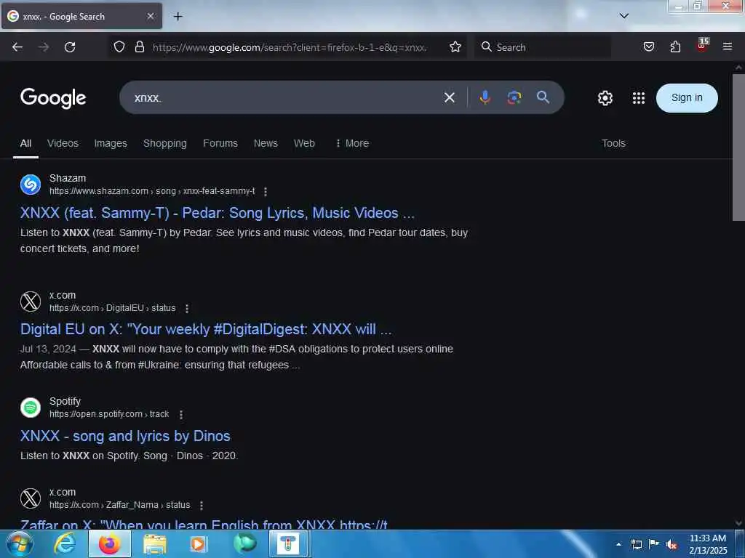Open Google quick settings gear

pyautogui.click(x=605, y=98)
